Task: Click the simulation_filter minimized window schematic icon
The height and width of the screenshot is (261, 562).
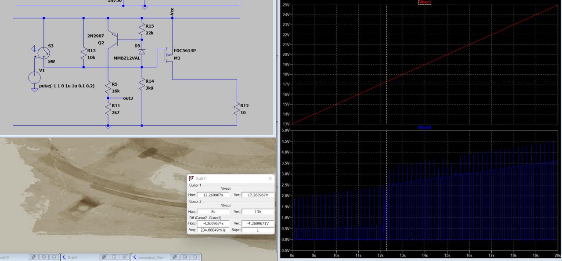Action: (134, 257)
